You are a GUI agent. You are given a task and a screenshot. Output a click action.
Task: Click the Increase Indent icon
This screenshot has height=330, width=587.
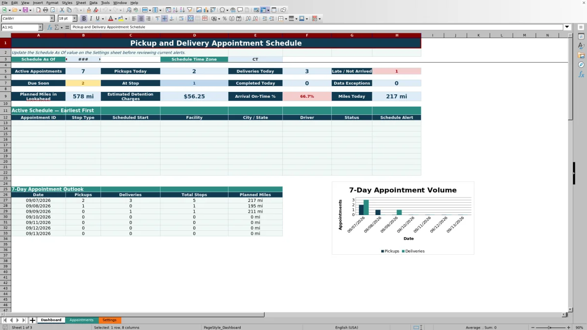(265, 19)
